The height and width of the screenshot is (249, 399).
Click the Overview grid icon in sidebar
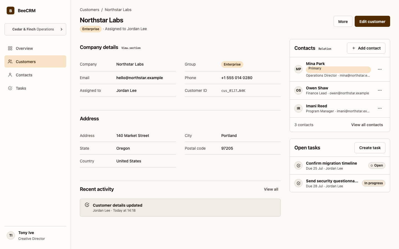[x=10, y=48]
